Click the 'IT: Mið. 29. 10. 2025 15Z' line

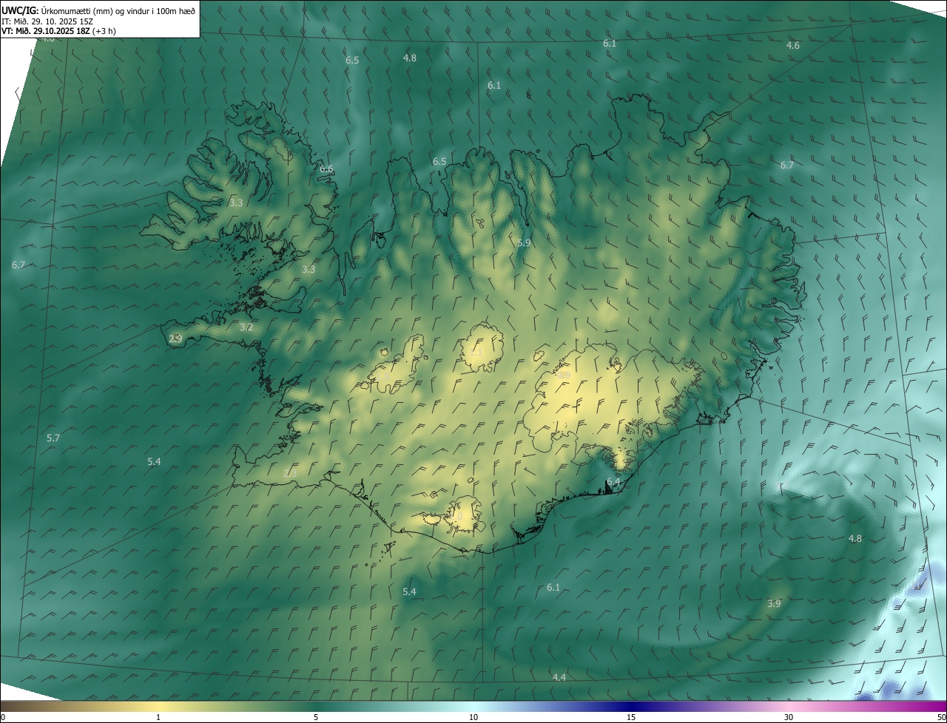pos(47,21)
